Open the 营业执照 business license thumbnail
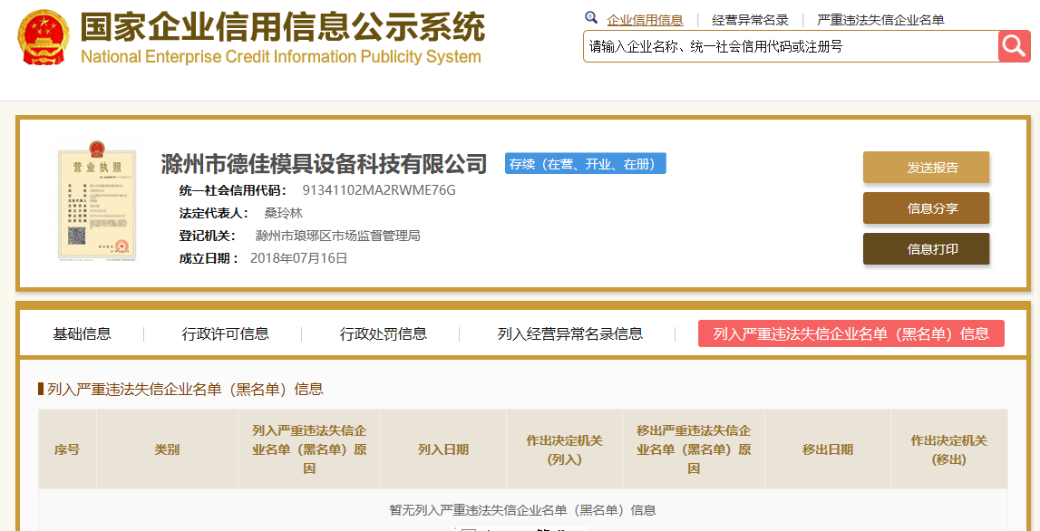 click(x=98, y=200)
